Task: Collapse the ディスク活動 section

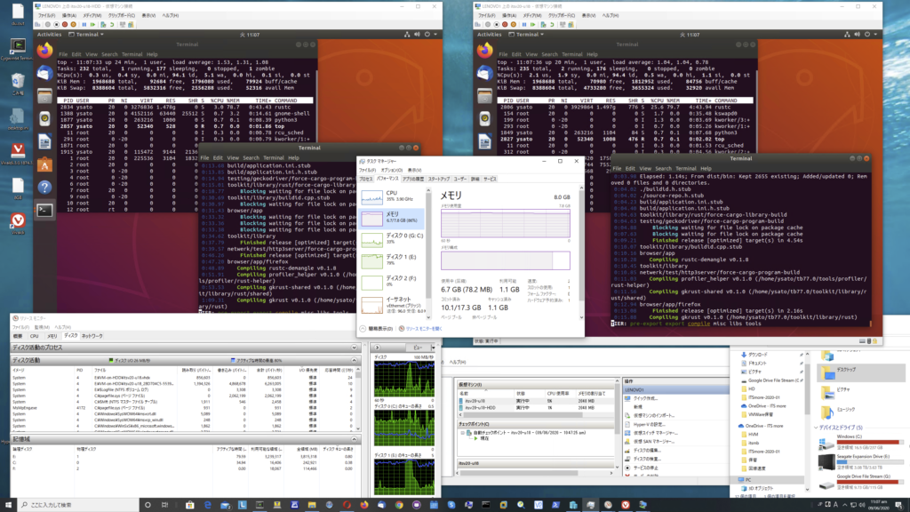Action: 354,360
